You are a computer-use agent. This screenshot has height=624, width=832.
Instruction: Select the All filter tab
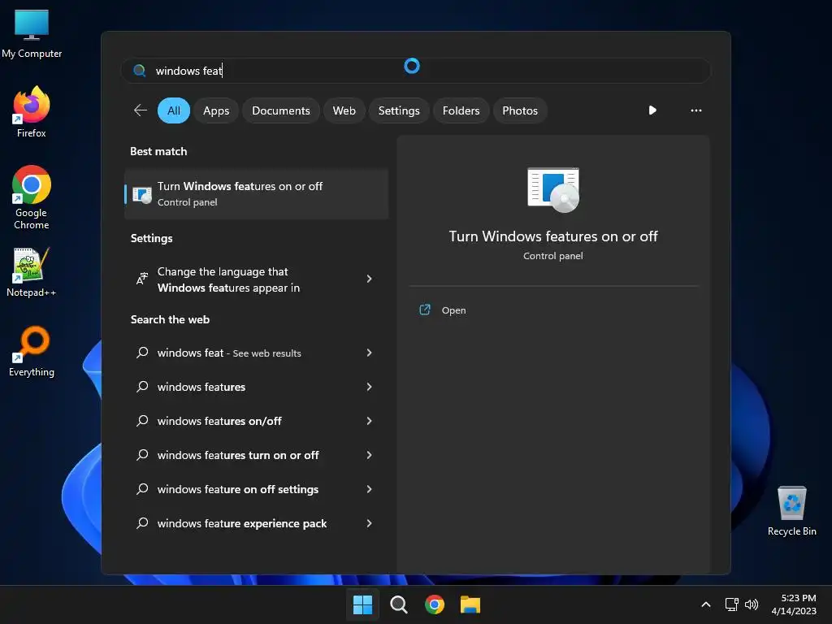click(174, 110)
